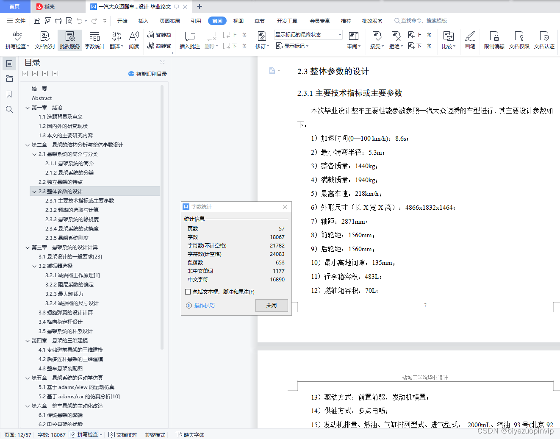The image size is (560, 439).
Task: Collapse the 第四章 悬架的三维建模 node
Action: point(28,341)
